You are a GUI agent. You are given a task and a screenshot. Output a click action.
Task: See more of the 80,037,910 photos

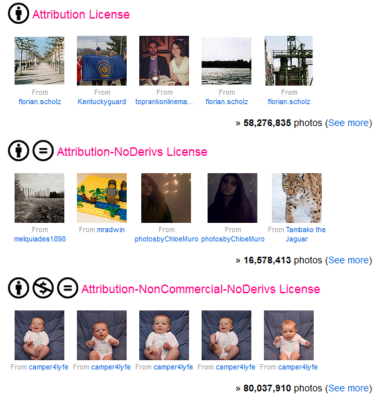(348, 388)
